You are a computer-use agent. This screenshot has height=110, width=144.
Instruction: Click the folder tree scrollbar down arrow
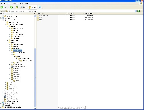[x=35, y=108]
